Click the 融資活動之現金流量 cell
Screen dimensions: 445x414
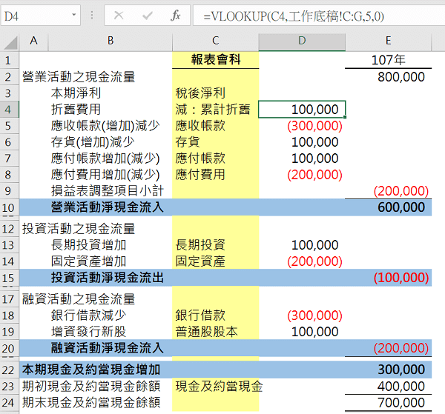(x=79, y=299)
